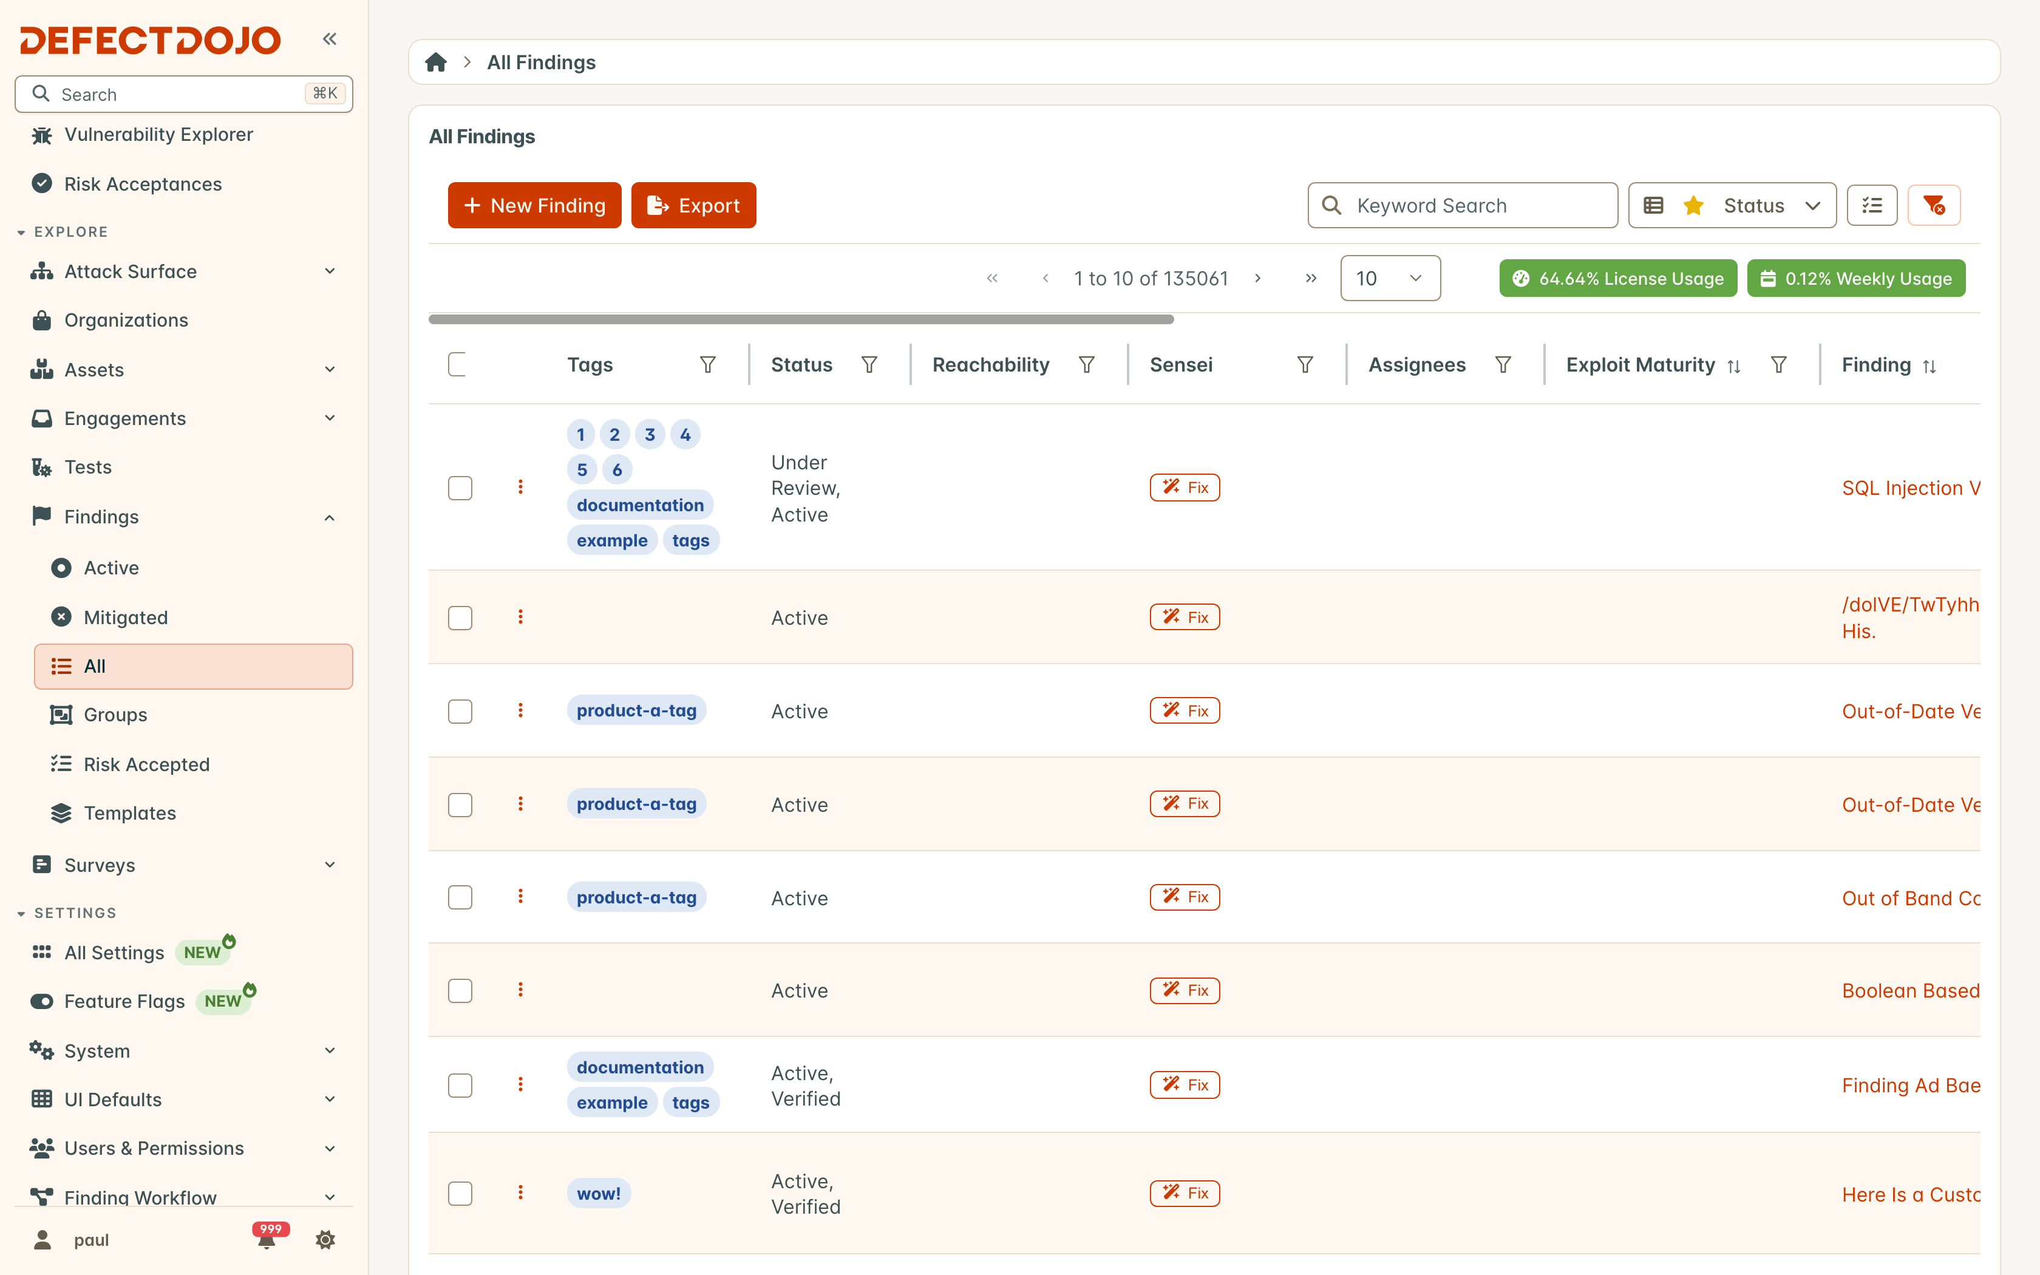Check the box for the SQL Injection row
Screen dimensions: 2040x1275
460,488
